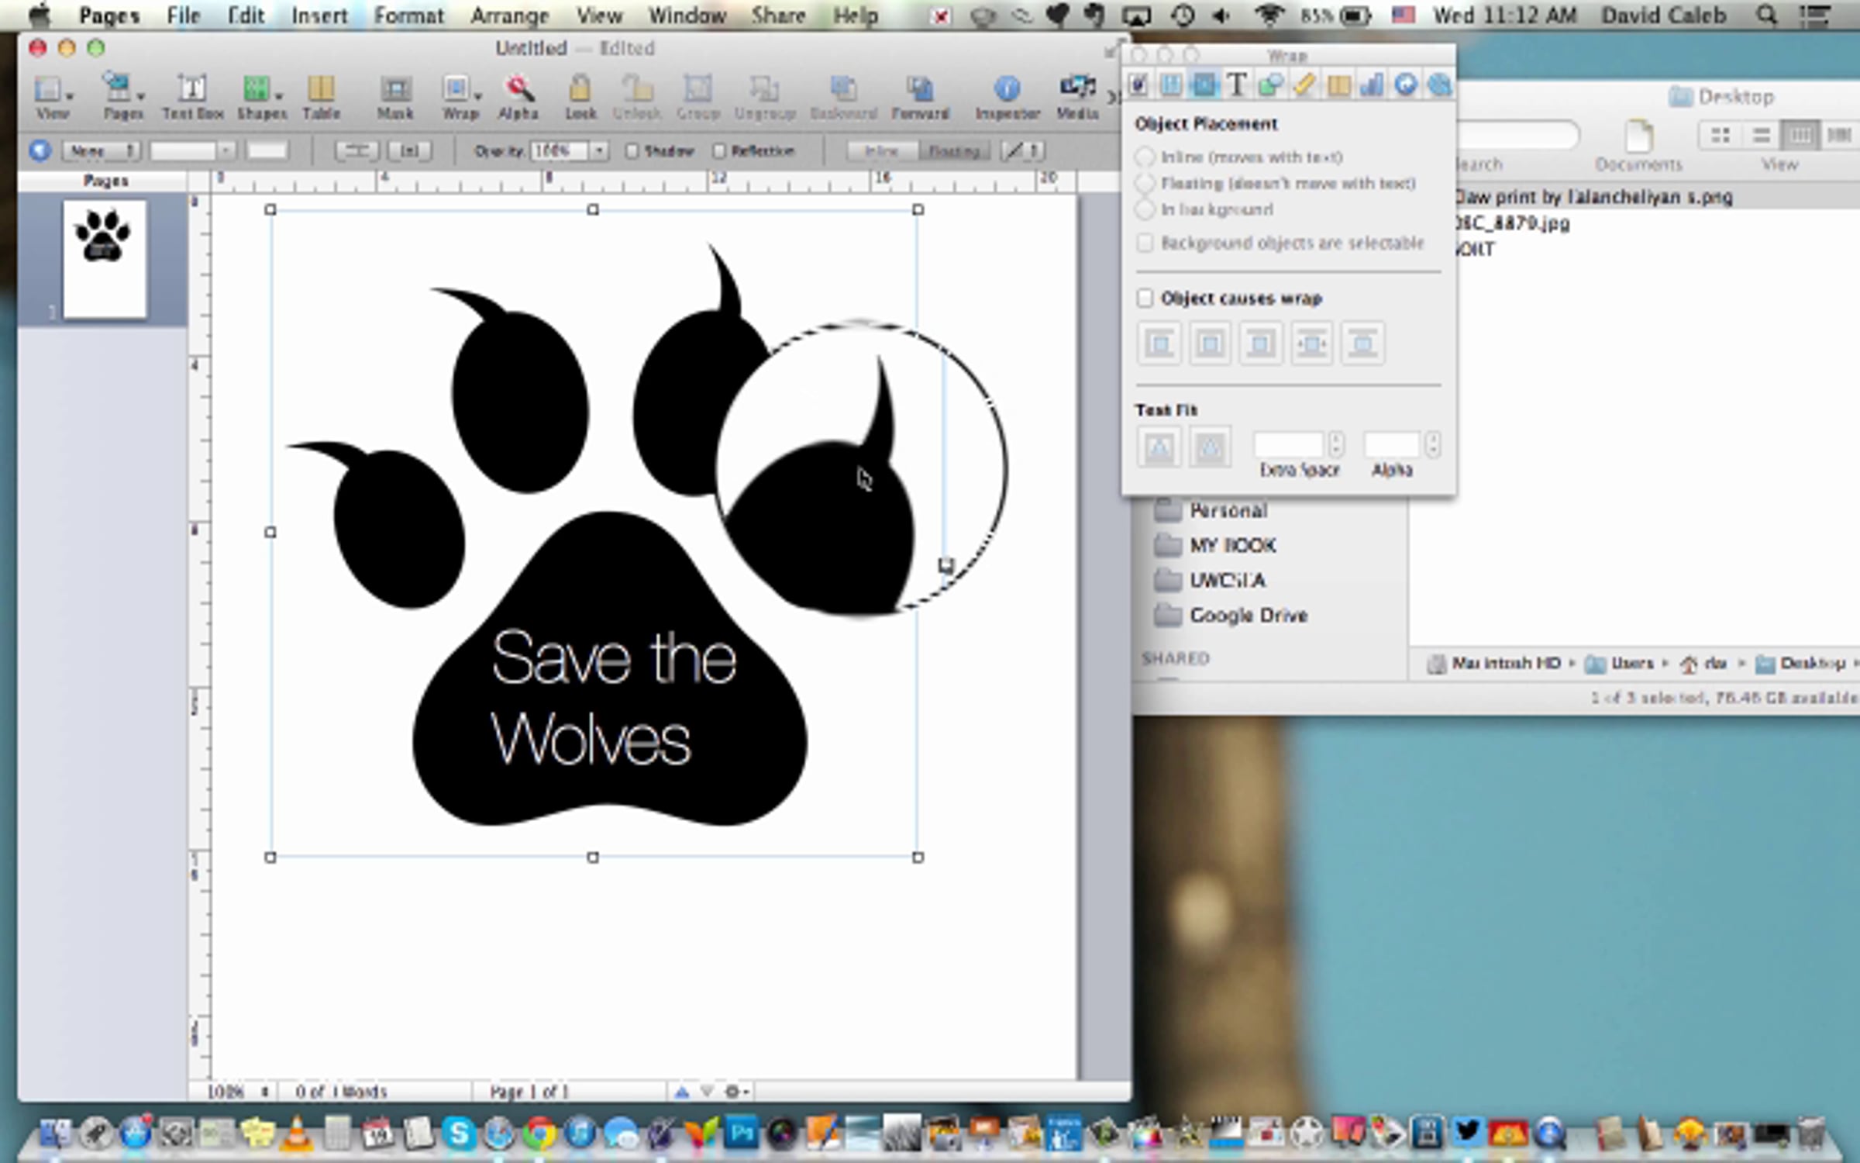Toggle the Reflection checkbox

(719, 150)
